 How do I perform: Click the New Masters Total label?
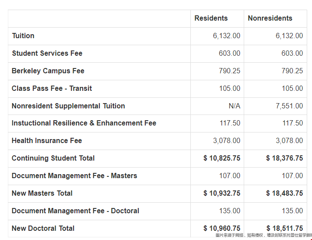coord(42,193)
